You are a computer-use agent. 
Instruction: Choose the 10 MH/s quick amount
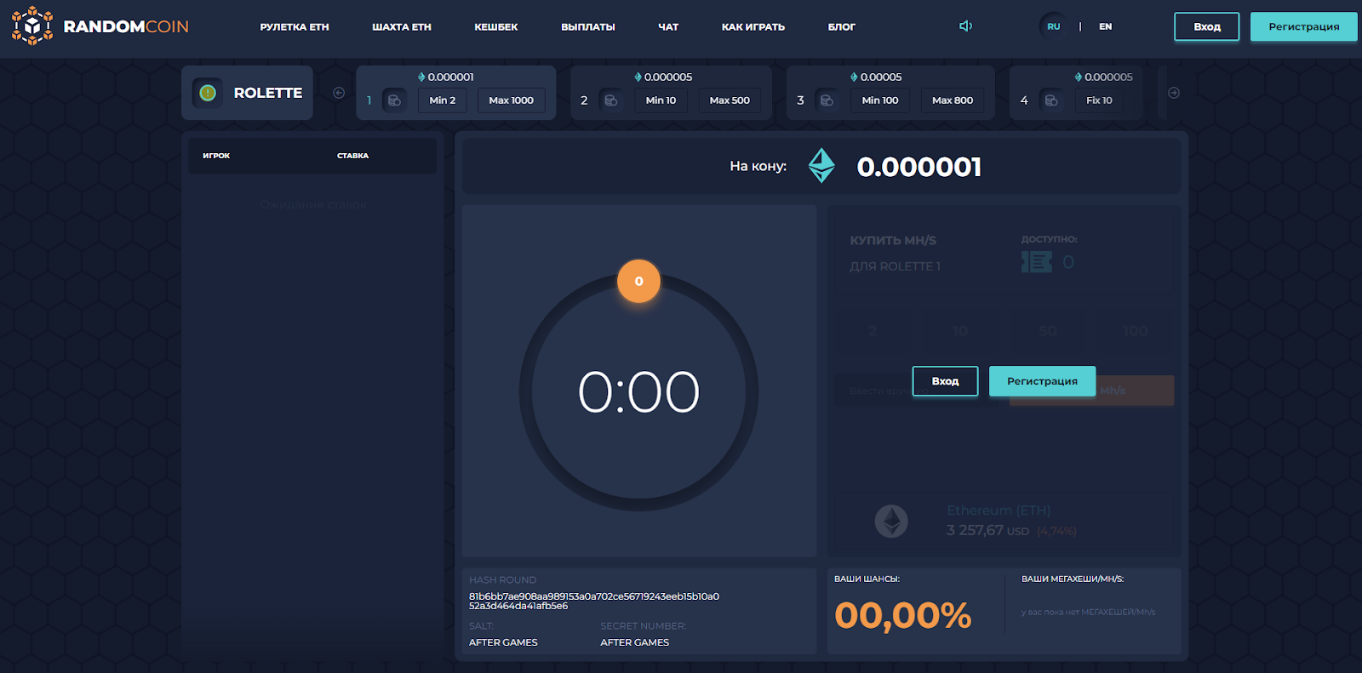960,331
